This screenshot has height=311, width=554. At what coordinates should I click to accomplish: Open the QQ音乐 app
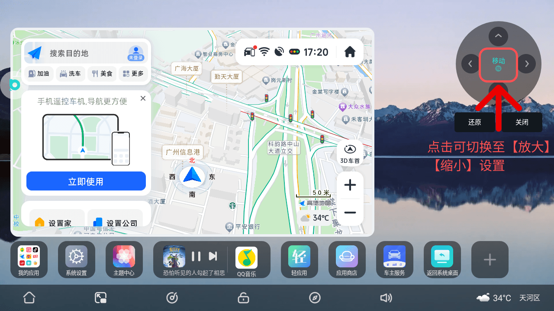pyautogui.click(x=247, y=260)
